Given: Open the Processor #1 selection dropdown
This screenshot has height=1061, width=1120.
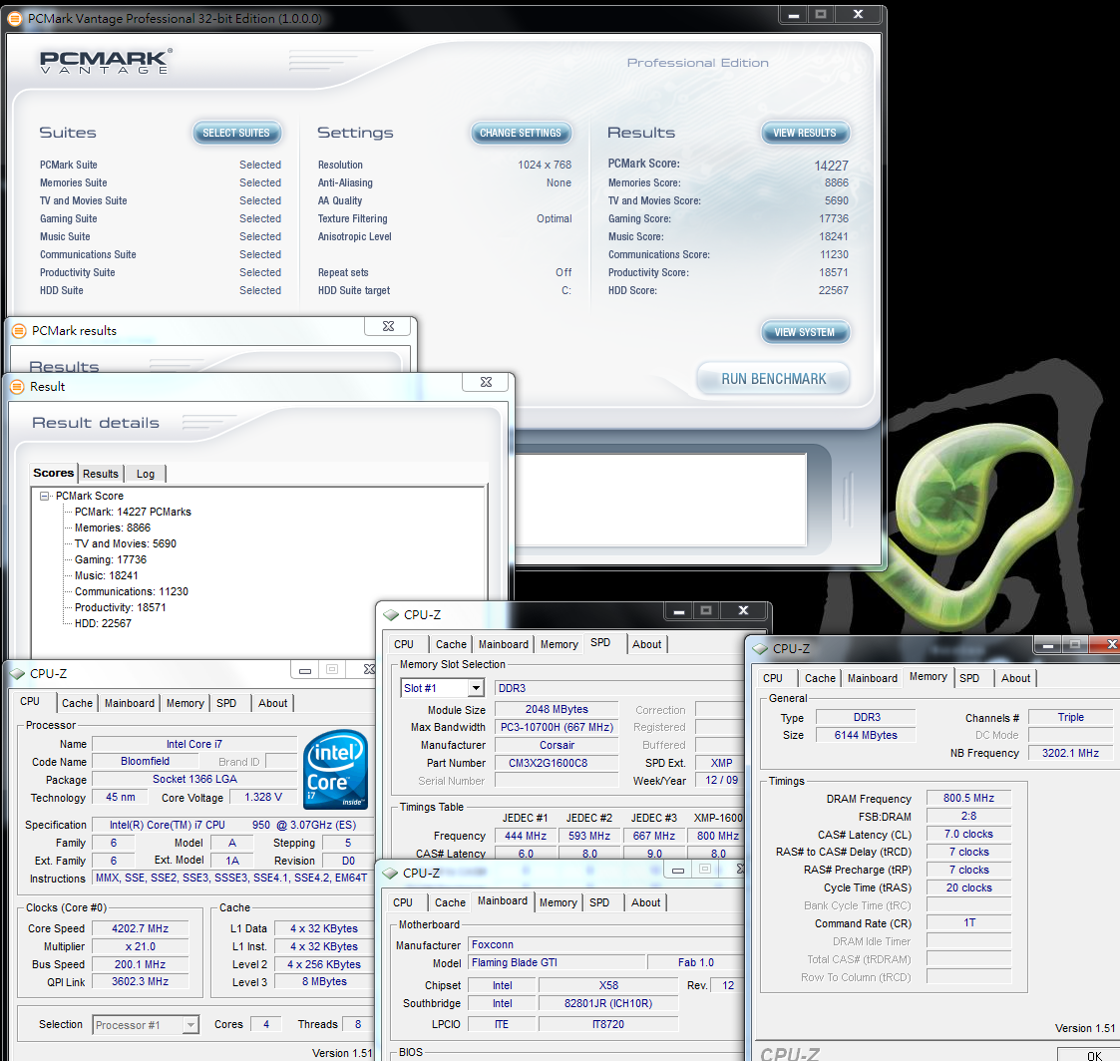Looking at the screenshot, I should [190, 1025].
